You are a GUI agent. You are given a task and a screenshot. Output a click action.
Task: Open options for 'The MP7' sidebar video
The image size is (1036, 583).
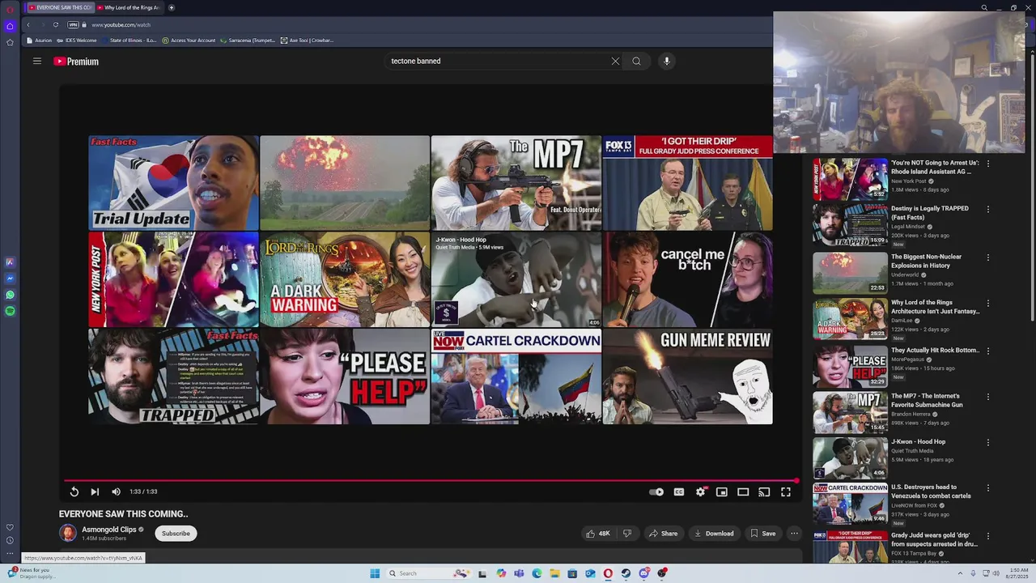coord(987,397)
